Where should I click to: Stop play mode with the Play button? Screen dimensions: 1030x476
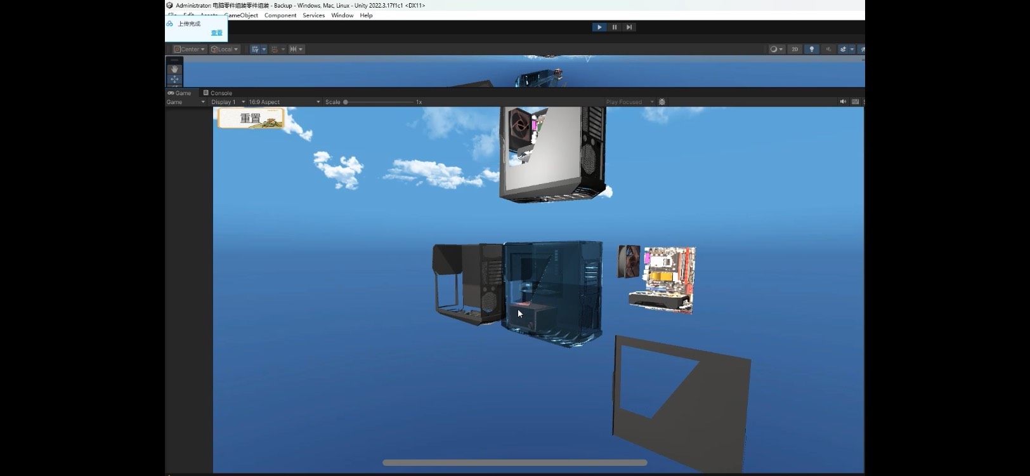[599, 27]
